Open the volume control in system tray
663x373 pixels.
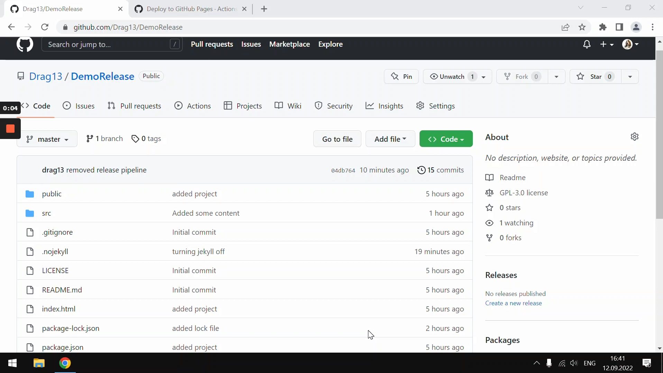tap(574, 363)
